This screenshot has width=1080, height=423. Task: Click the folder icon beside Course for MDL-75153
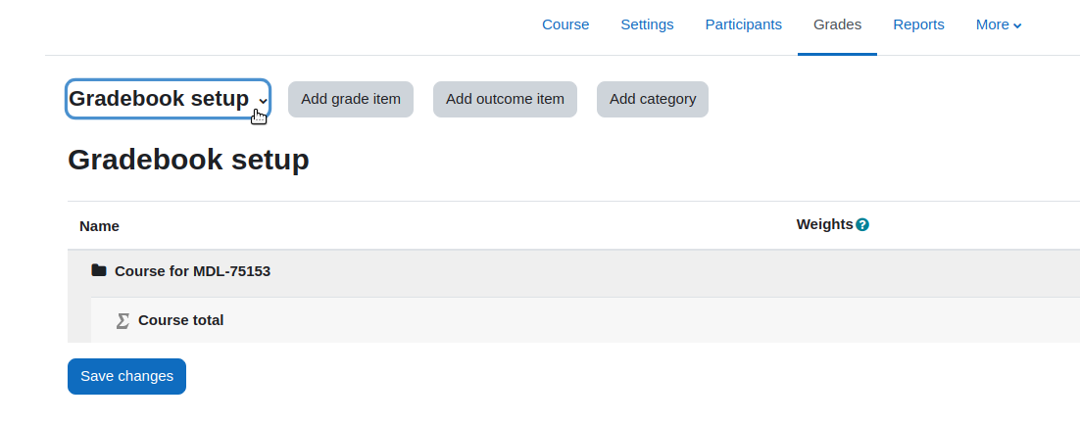[x=99, y=270]
